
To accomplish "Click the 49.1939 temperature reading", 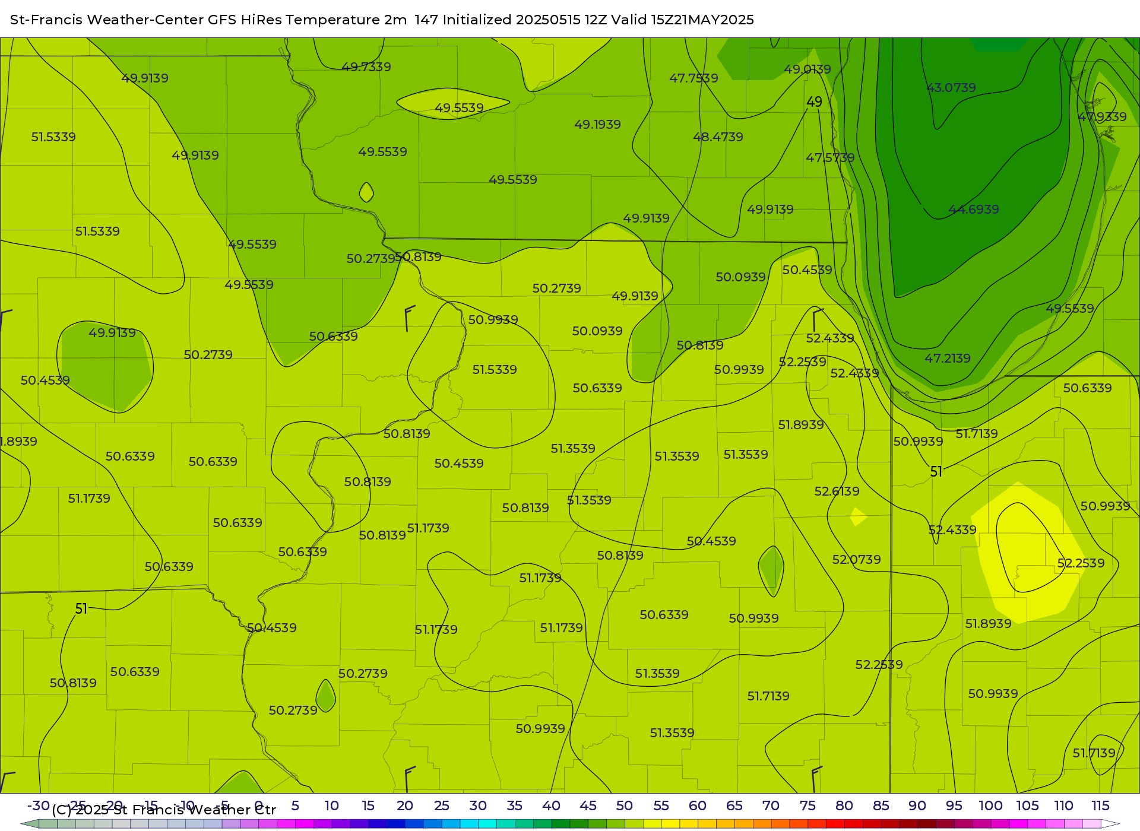I will click(x=597, y=125).
